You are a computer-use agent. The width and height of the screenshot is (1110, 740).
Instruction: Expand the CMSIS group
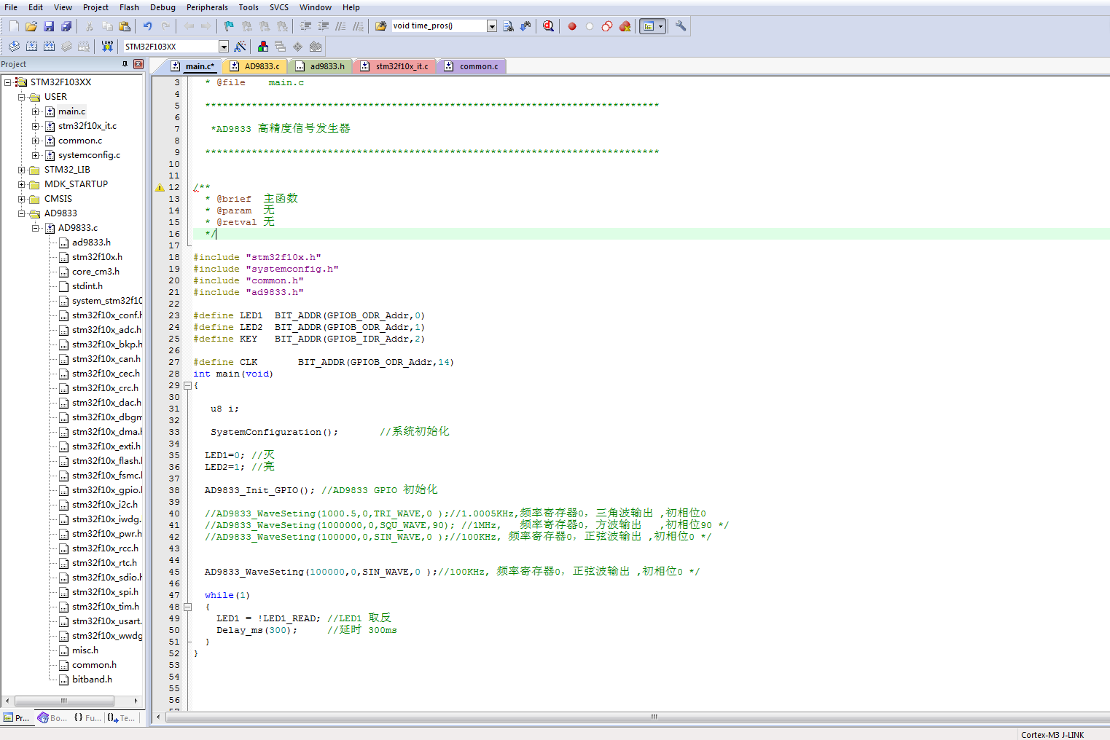[21, 199]
